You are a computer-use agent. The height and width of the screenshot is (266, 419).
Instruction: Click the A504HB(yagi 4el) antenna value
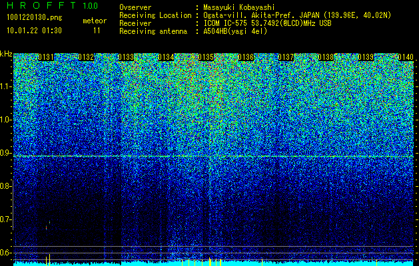point(235,31)
